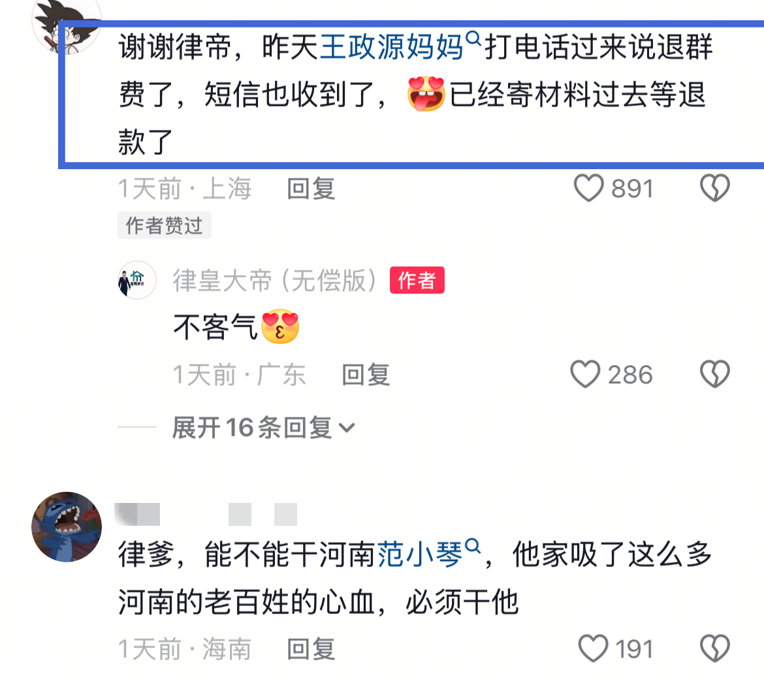Search 王政源妈妈 via its magnifier icon
The image size is (764, 678).
pyautogui.click(x=473, y=39)
